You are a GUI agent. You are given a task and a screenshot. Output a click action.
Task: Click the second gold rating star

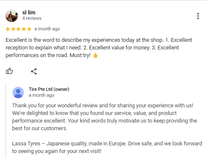(x=13, y=29)
